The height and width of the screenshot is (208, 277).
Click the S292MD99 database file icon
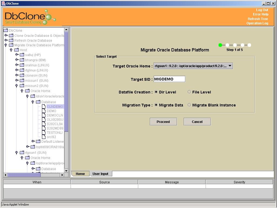pos(44,128)
